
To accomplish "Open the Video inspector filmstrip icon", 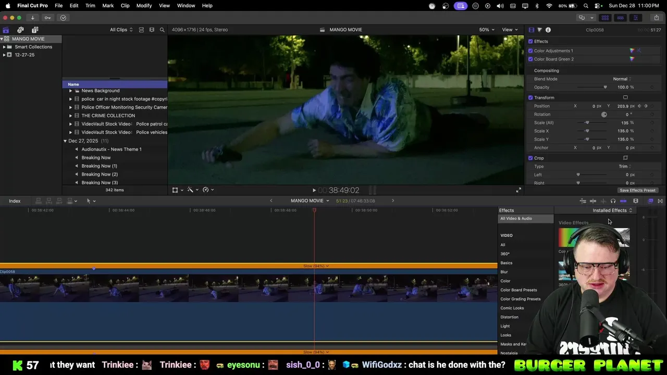I will pos(531,30).
